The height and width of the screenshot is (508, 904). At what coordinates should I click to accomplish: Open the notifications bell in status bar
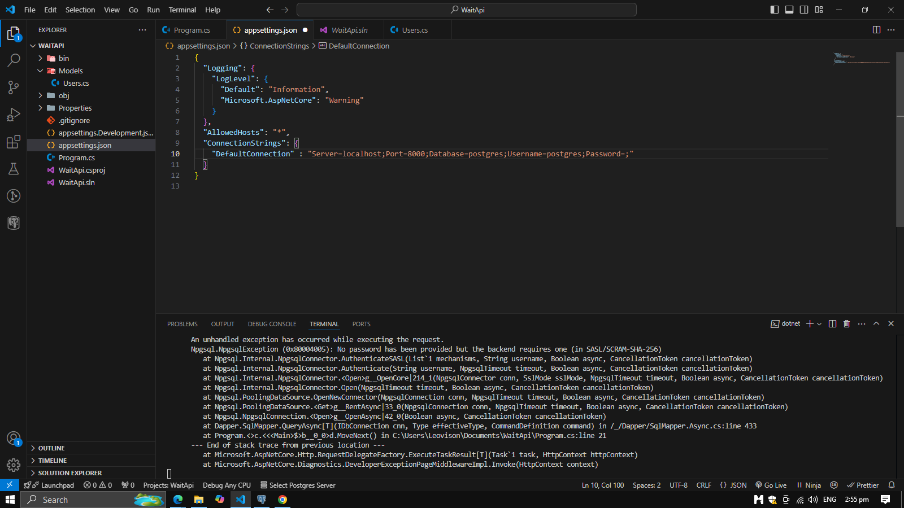tap(892, 485)
